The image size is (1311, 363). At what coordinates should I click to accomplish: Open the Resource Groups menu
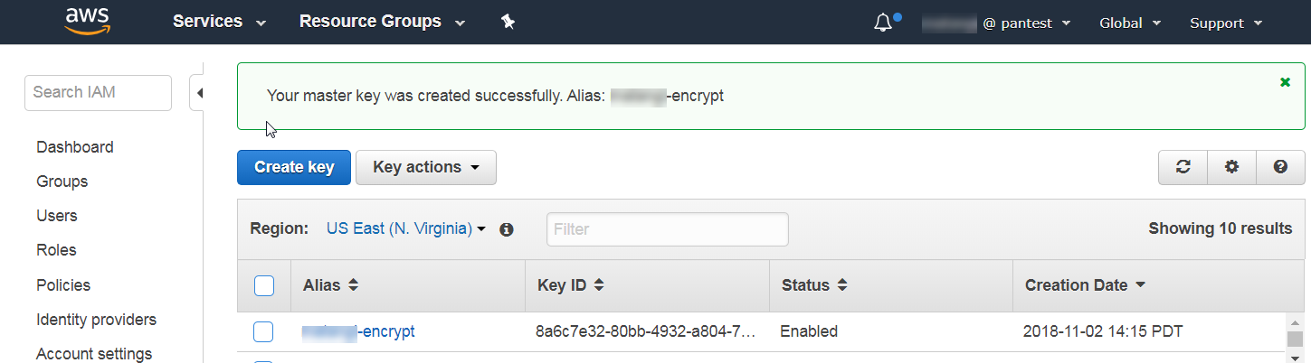pos(381,23)
